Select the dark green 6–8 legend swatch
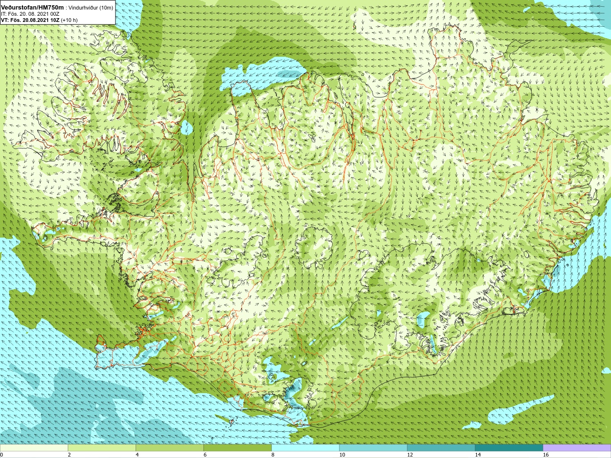Image resolution: width=611 pixels, height=458 pixels. [x=237, y=448]
